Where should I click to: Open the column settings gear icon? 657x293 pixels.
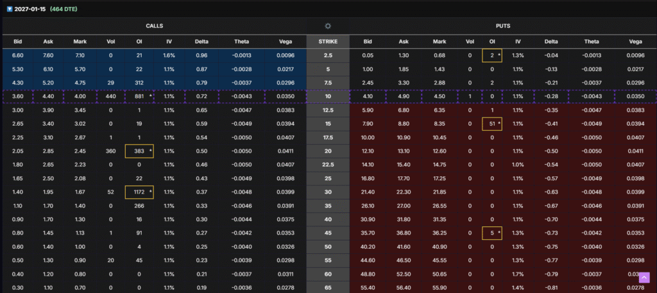pyautogui.click(x=328, y=26)
